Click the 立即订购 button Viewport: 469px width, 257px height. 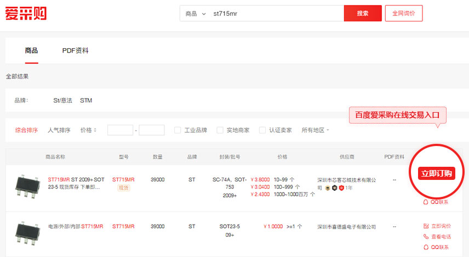[x=436, y=173]
